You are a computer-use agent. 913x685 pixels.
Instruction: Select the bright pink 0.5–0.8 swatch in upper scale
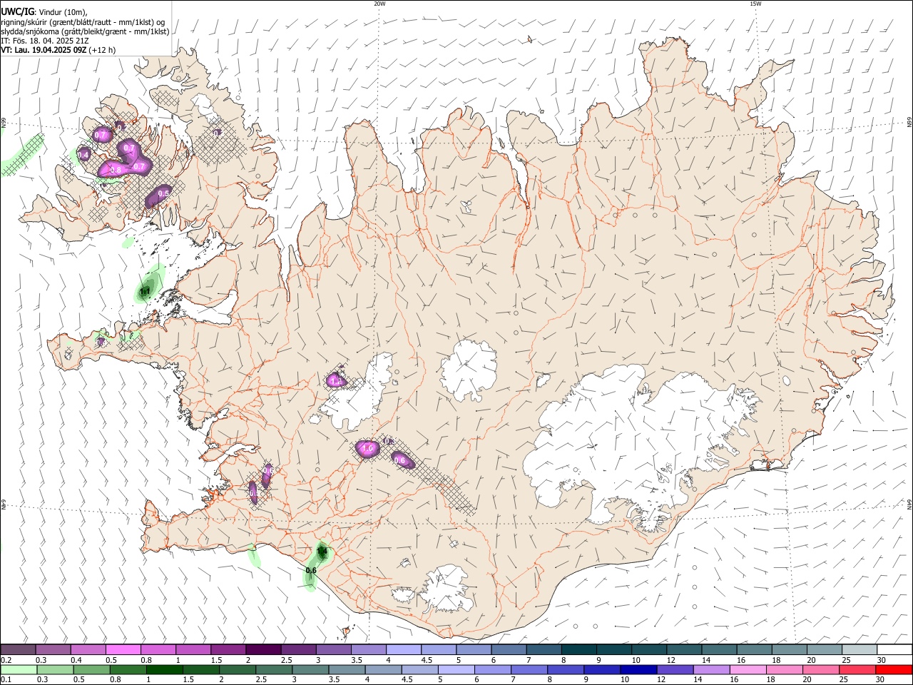(123, 650)
